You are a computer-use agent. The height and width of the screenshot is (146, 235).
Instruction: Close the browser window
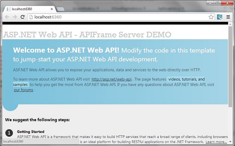(x=227, y=3)
